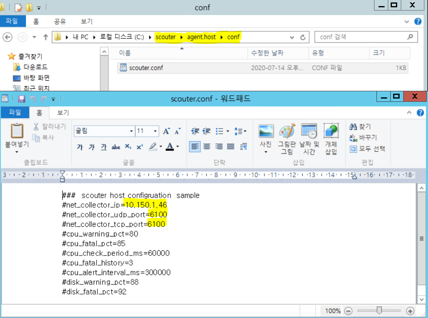This screenshot has height=318, width=428.
Task: Zoom out with the minus button
Action: coord(348,311)
